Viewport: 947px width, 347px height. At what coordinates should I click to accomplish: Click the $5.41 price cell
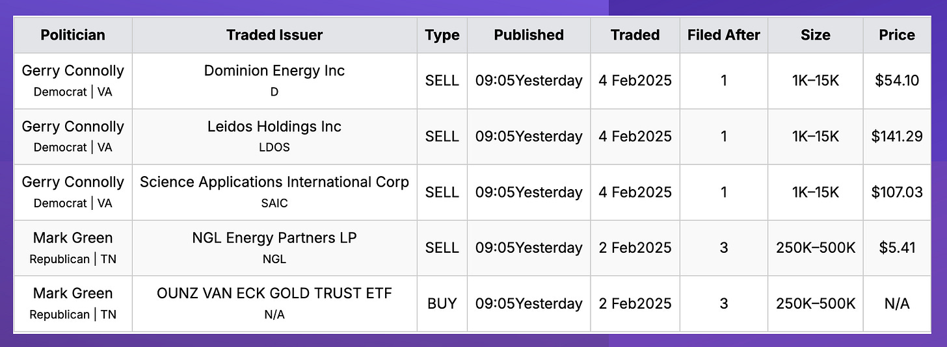897,248
